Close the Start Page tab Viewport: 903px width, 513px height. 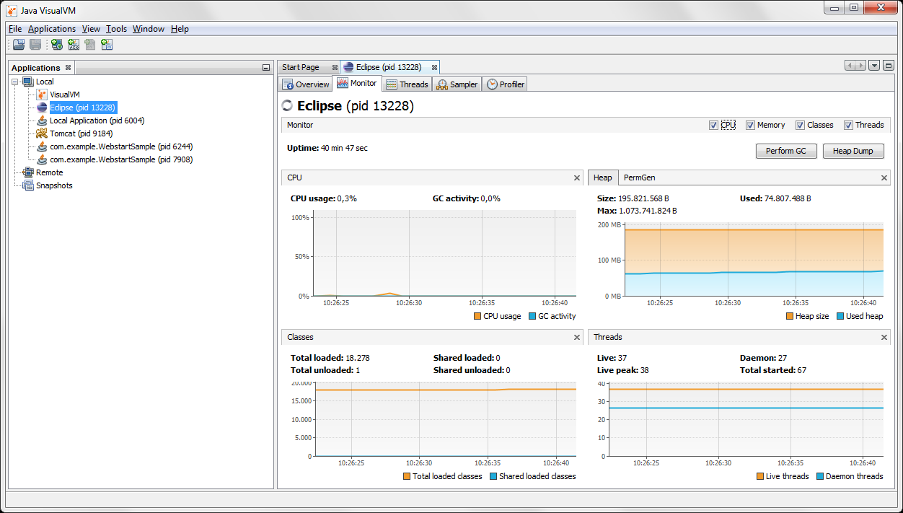pos(335,67)
